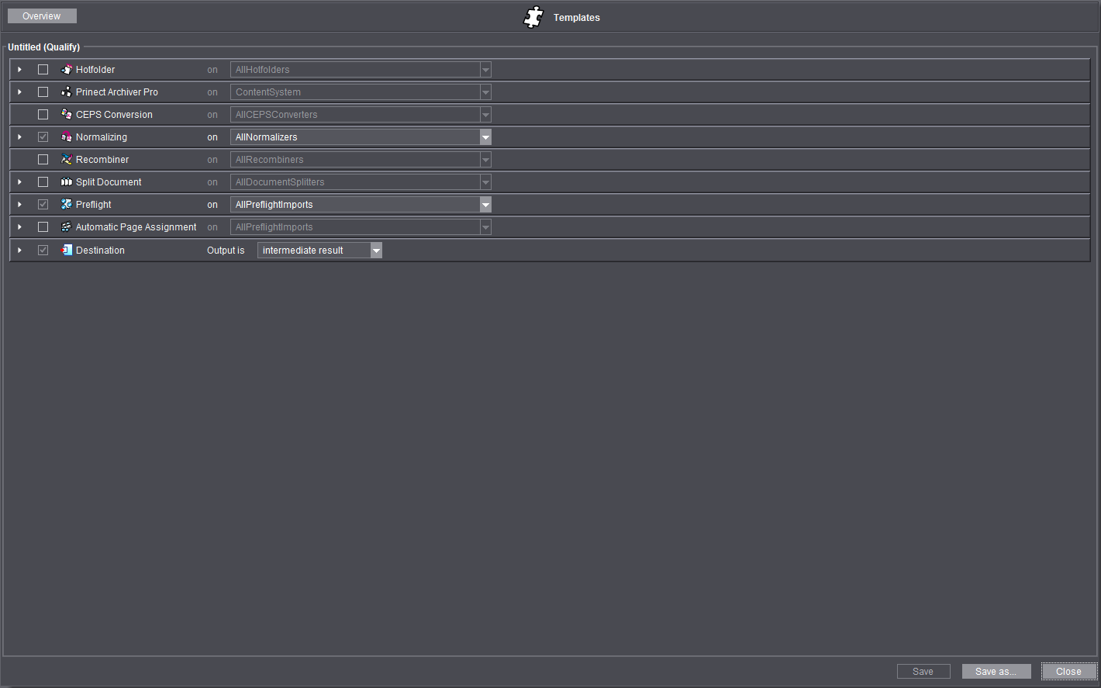This screenshot has width=1101, height=688.
Task: Go back to Overview
Action: point(42,16)
